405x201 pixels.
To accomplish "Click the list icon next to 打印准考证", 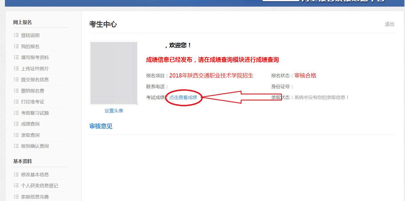I will click(16, 102).
